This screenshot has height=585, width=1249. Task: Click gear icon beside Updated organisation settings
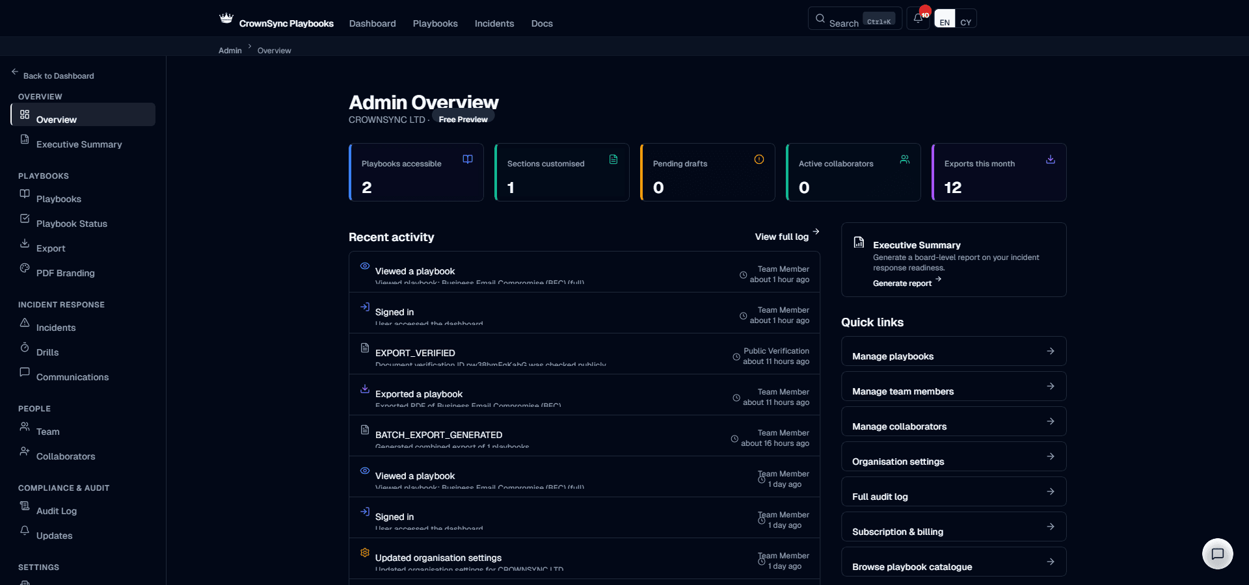coord(365,552)
